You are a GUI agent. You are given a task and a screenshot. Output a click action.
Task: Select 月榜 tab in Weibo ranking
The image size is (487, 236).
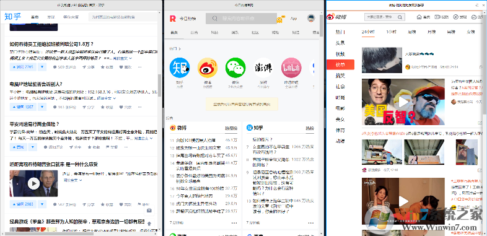pos(431,32)
